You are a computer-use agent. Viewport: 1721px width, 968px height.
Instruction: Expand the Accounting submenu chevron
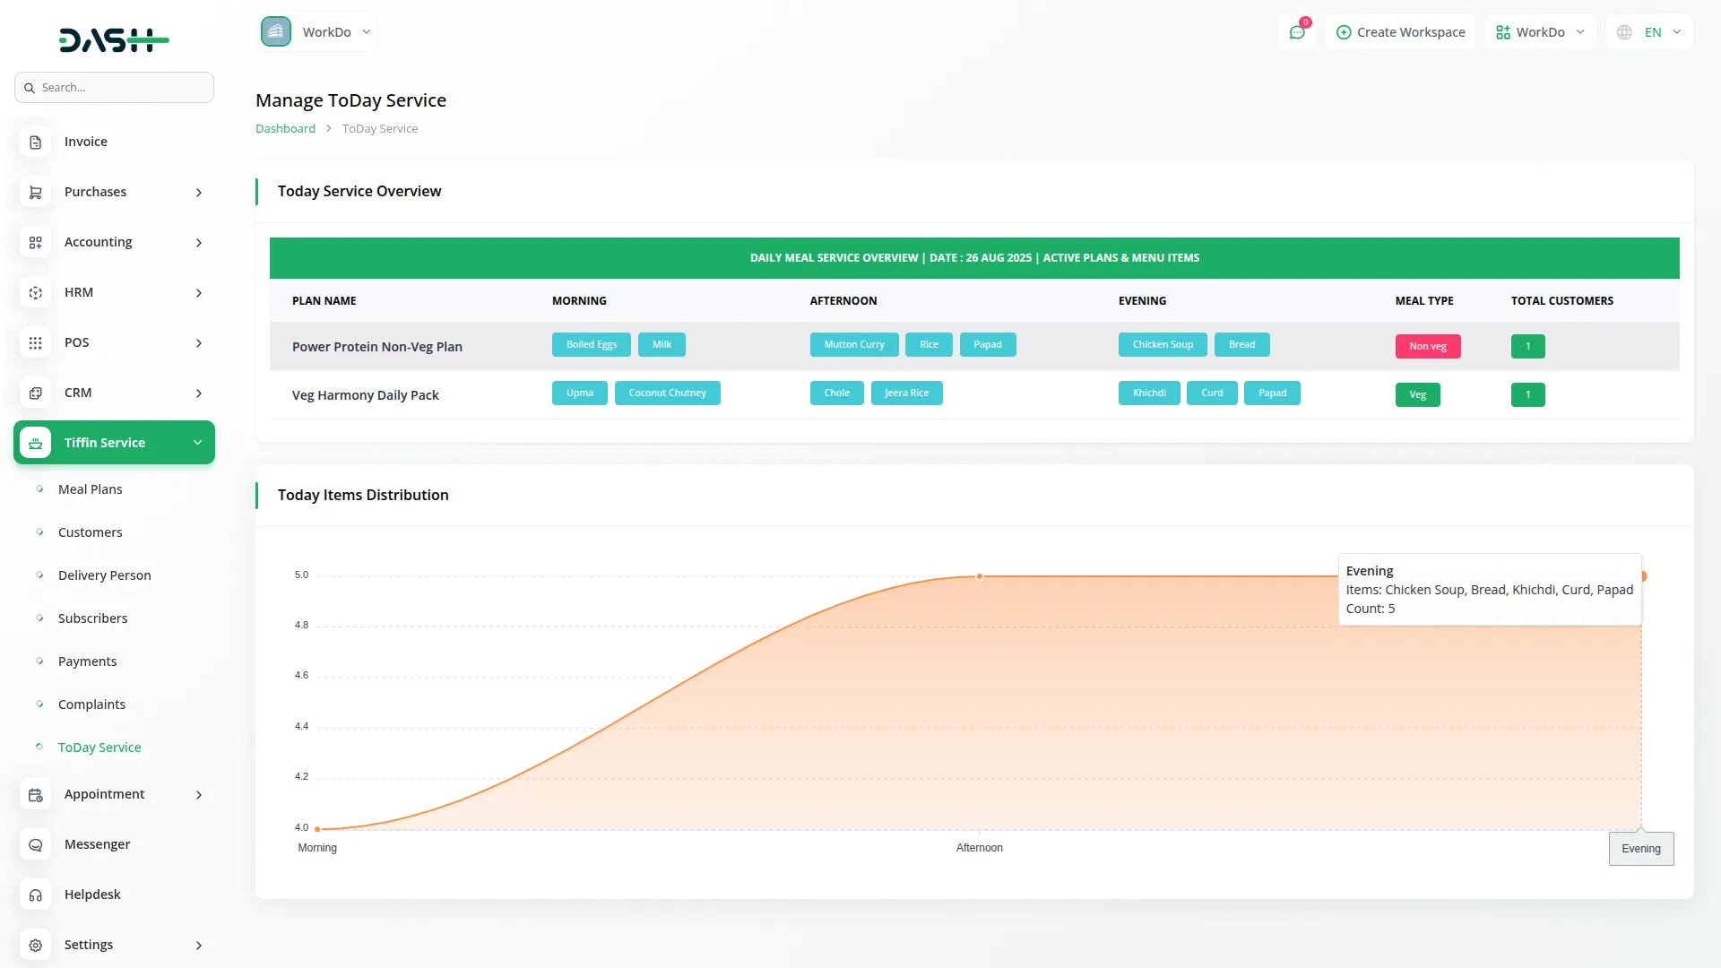click(x=199, y=243)
